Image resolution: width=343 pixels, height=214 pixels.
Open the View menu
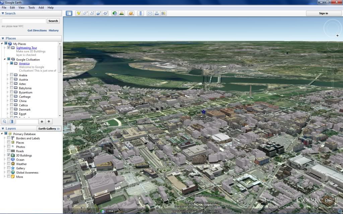(x=21, y=7)
